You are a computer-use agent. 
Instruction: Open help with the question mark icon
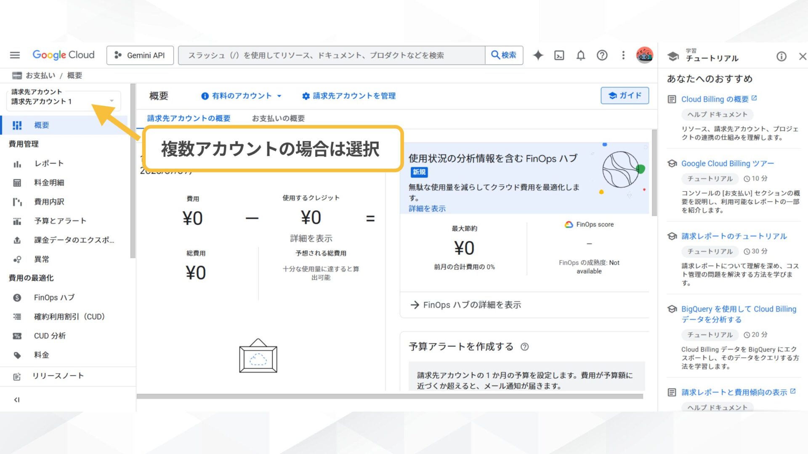pyautogui.click(x=602, y=55)
